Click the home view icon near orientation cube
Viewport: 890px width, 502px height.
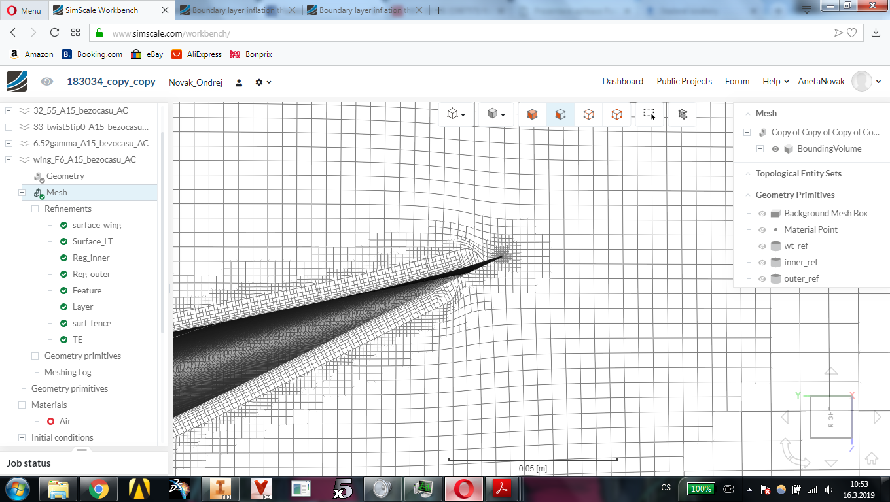(x=871, y=458)
